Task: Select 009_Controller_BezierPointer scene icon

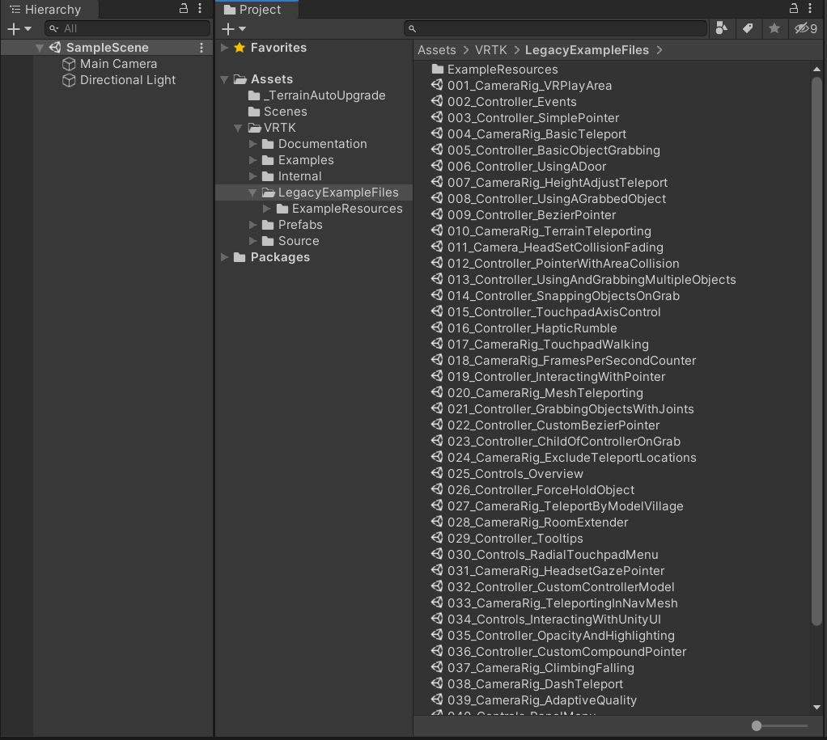Action: tap(437, 215)
